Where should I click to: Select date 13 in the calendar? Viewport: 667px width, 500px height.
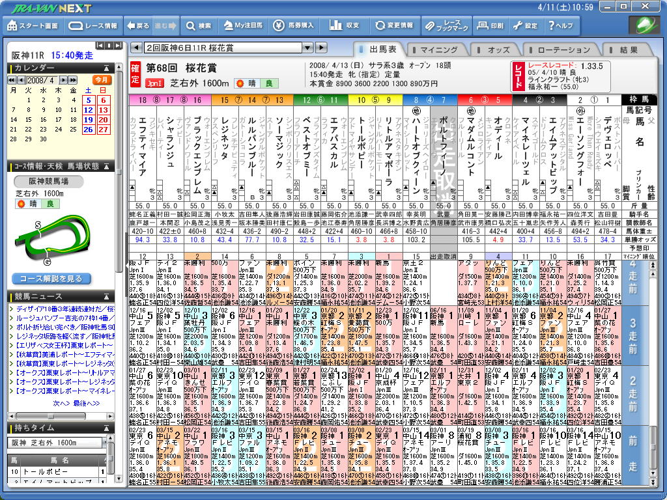104,110
